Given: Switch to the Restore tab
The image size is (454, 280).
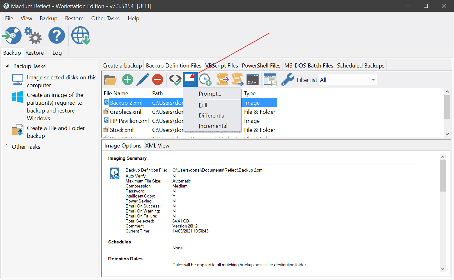Looking at the screenshot, I should tap(34, 53).
